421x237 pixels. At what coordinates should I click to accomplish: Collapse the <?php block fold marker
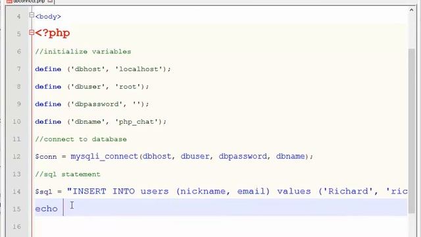pos(32,33)
